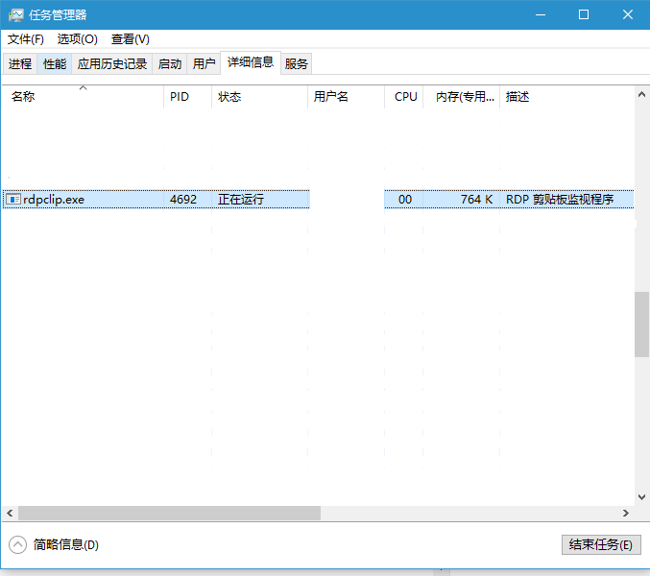The image size is (650, 576).
Task: Switch to the 服务 tab
Action: point(296,63)
